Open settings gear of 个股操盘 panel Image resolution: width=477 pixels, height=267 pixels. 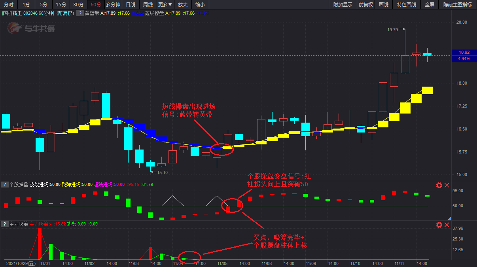439,185
